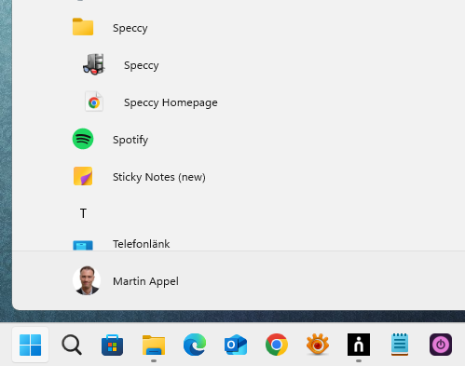
Task: Open Outlook from the taskbar
Action: point(236,345)
